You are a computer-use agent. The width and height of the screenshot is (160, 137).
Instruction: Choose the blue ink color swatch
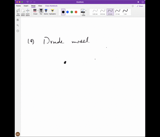(x=67, y=12)
